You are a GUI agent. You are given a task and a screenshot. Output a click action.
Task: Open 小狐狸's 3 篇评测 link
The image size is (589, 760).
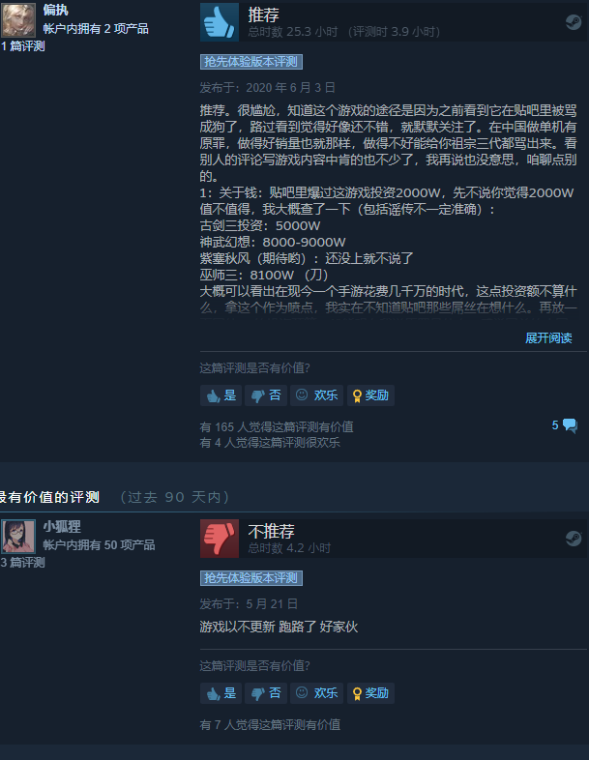(x=23, y=562)
